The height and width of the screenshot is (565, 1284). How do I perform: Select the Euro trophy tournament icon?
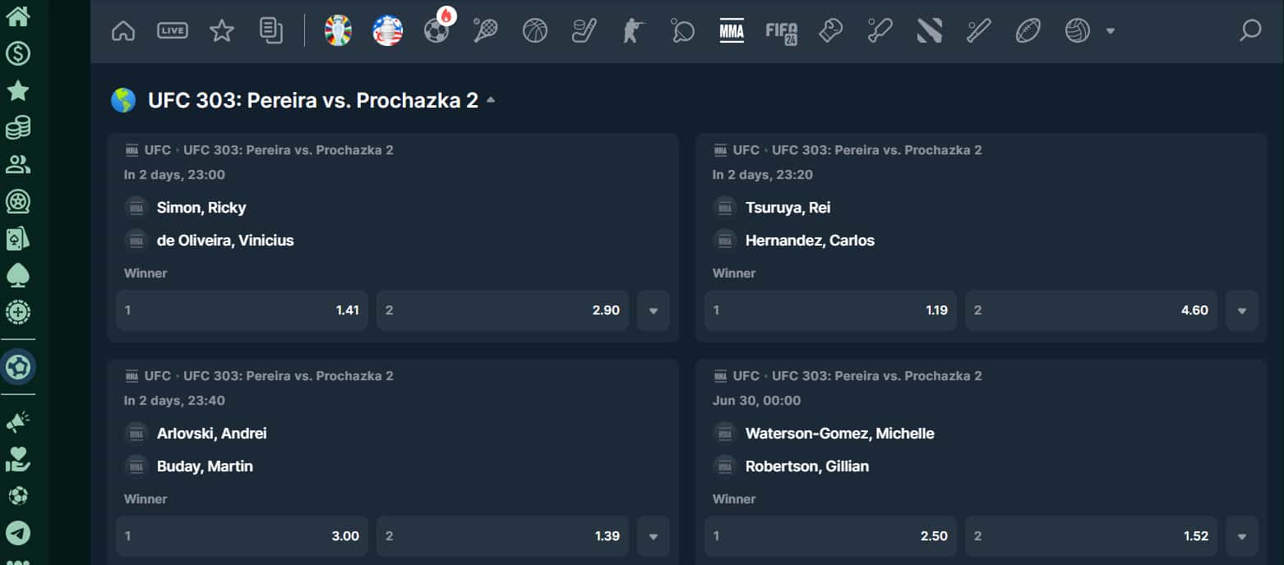point(338,31)
